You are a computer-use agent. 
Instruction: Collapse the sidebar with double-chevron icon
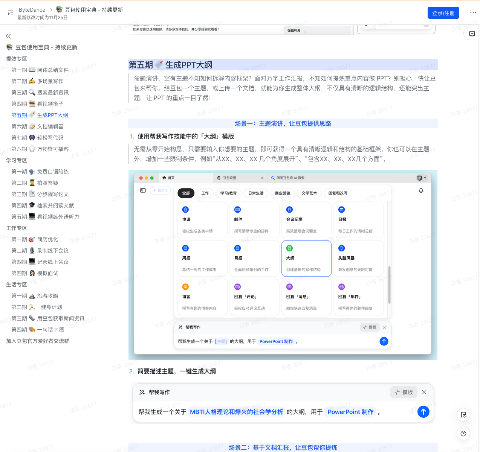click(x=8, y=36)
